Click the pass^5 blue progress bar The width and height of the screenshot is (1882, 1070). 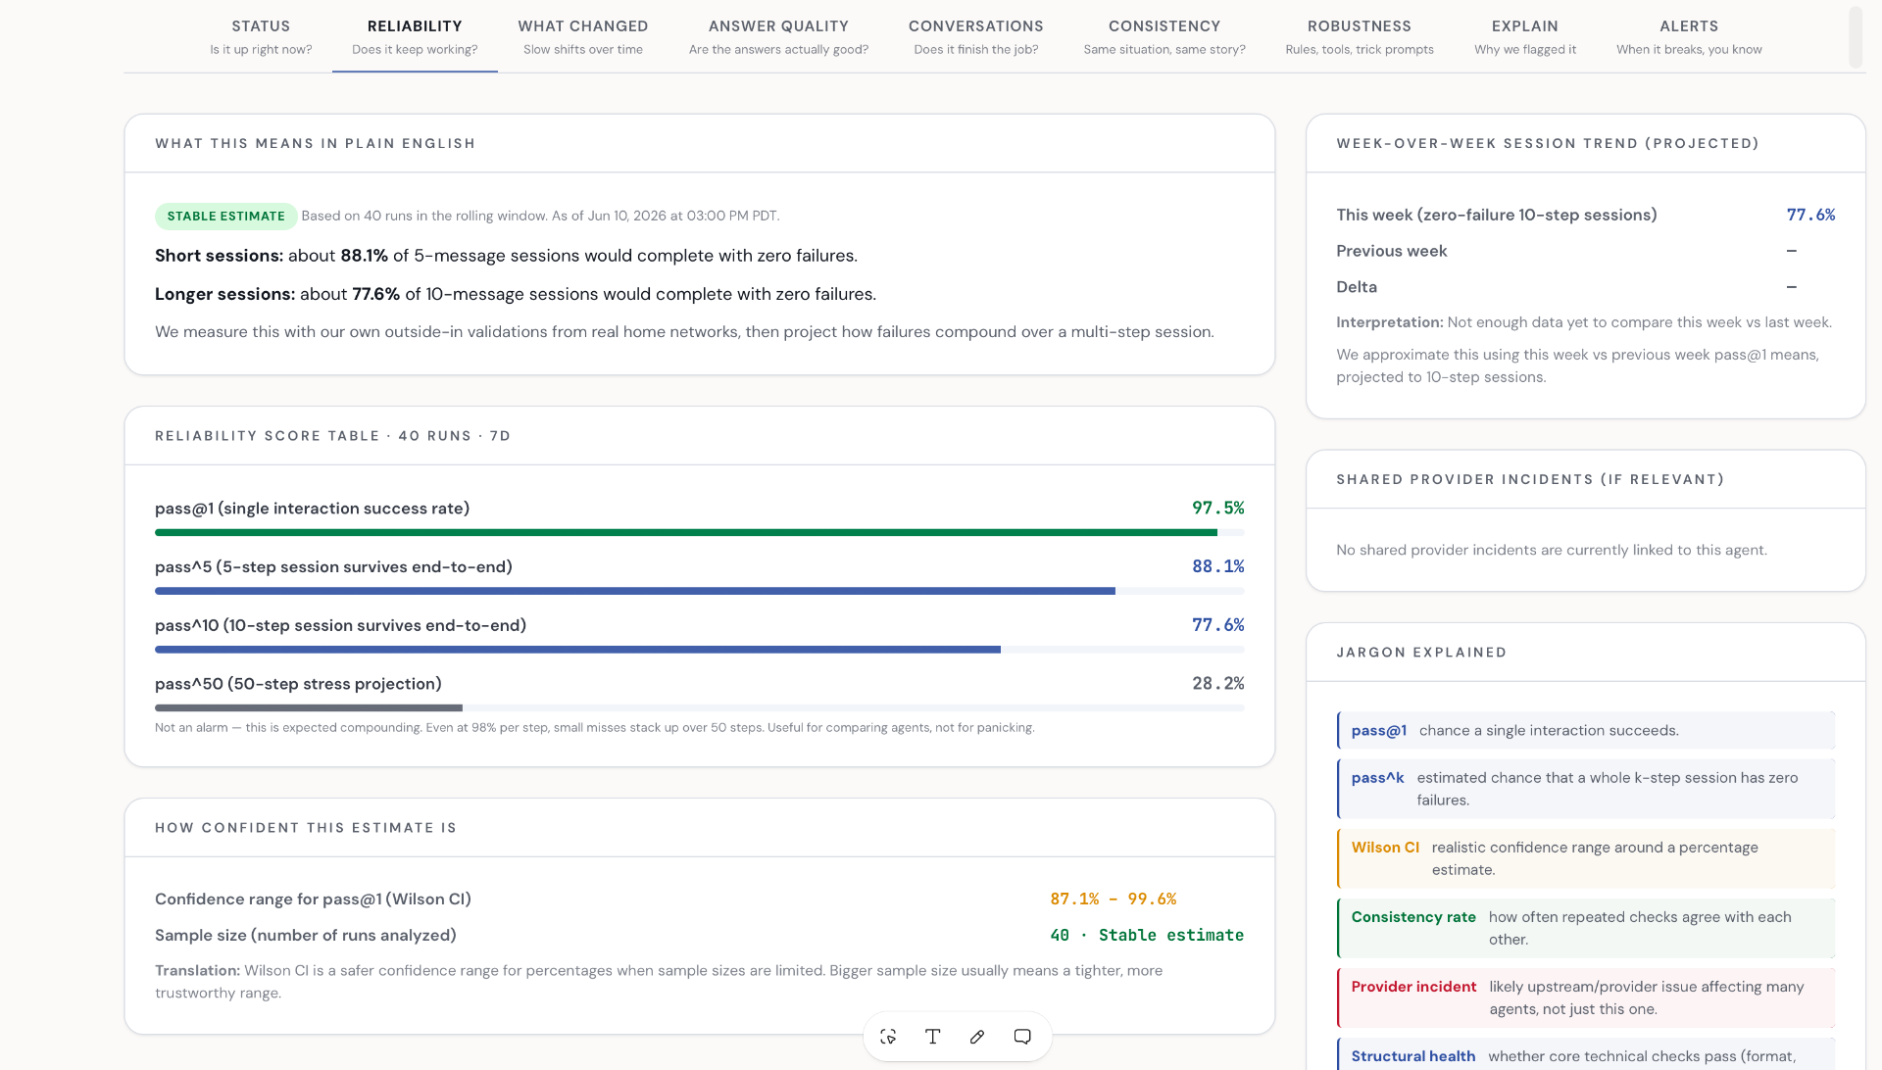[x=700, y=592]
